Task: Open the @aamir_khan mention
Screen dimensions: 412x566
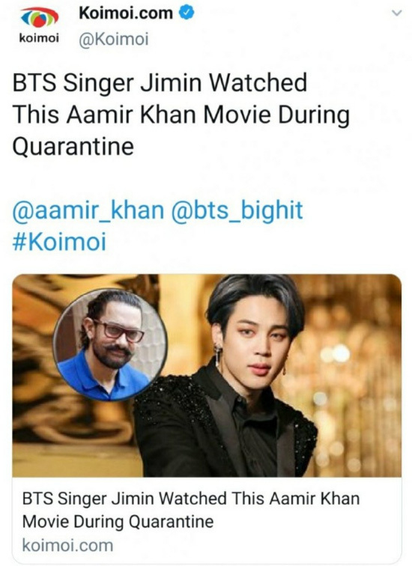Action: click(x=88, y=210)
